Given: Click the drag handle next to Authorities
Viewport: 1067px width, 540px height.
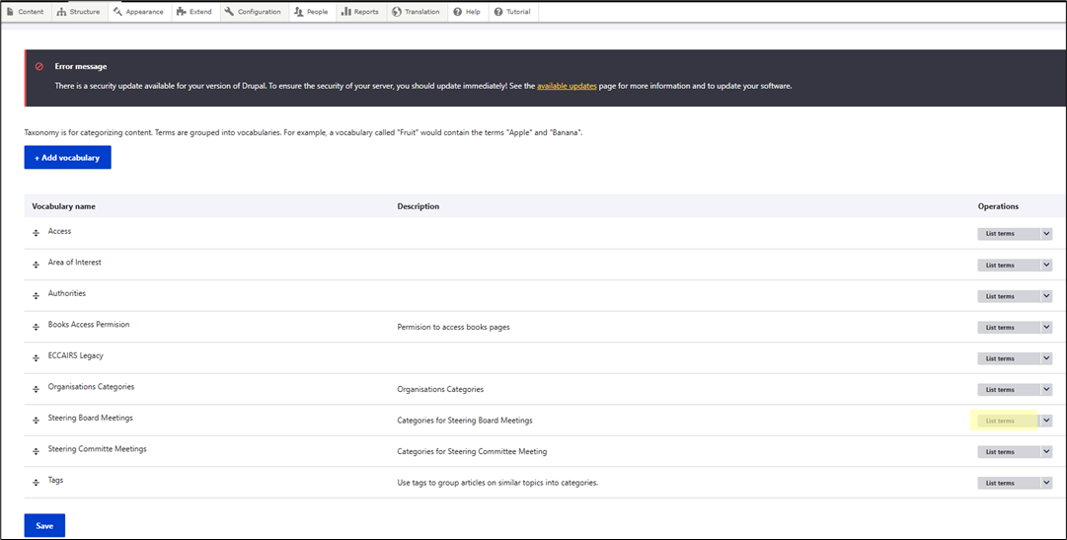Looking at the screenshot, I should click(36, 296).
